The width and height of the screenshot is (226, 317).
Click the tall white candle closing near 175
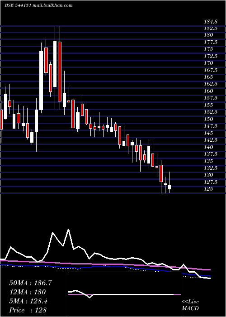coord(41,80)
